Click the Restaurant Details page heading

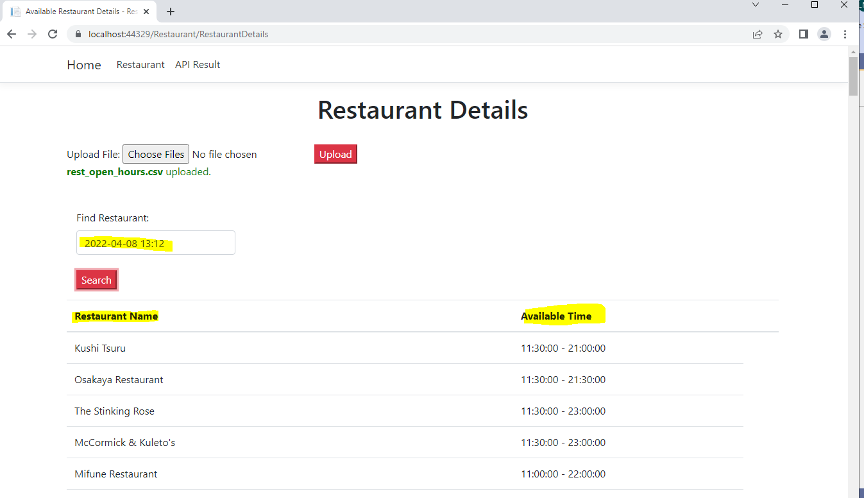(423, 110)
